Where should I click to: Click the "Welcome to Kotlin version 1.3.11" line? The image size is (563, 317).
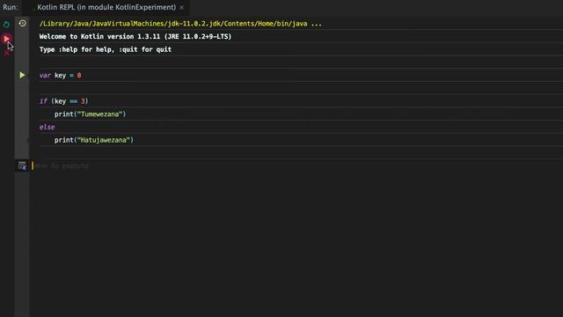click(x=135, y=37)
